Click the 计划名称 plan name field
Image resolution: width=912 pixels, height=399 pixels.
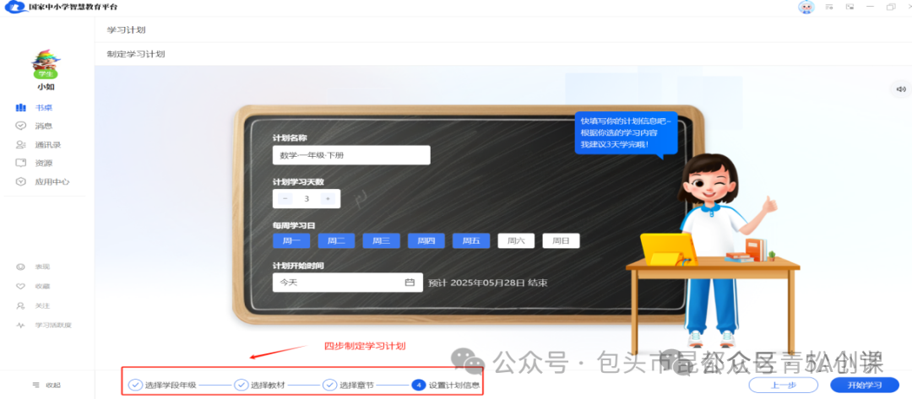pos(350,156)
